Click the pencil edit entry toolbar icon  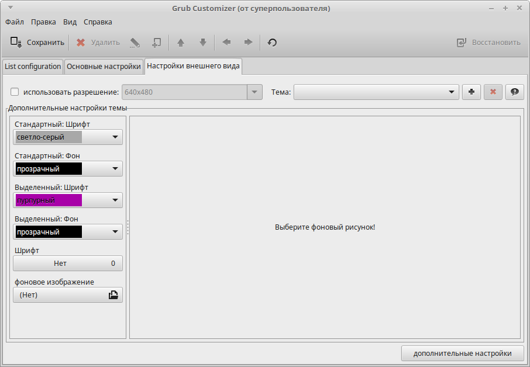135,43
